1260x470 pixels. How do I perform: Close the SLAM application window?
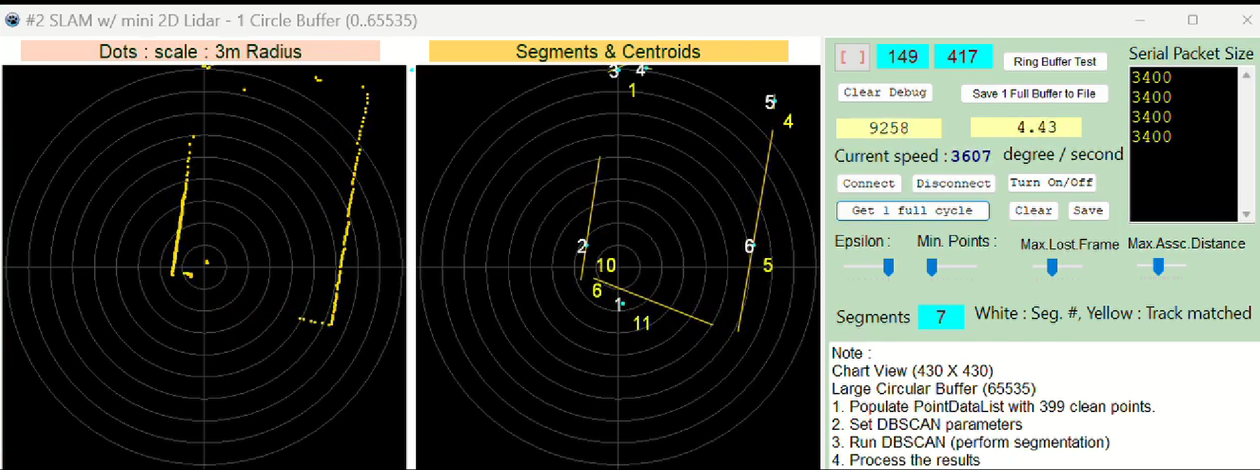point(1247,20)
